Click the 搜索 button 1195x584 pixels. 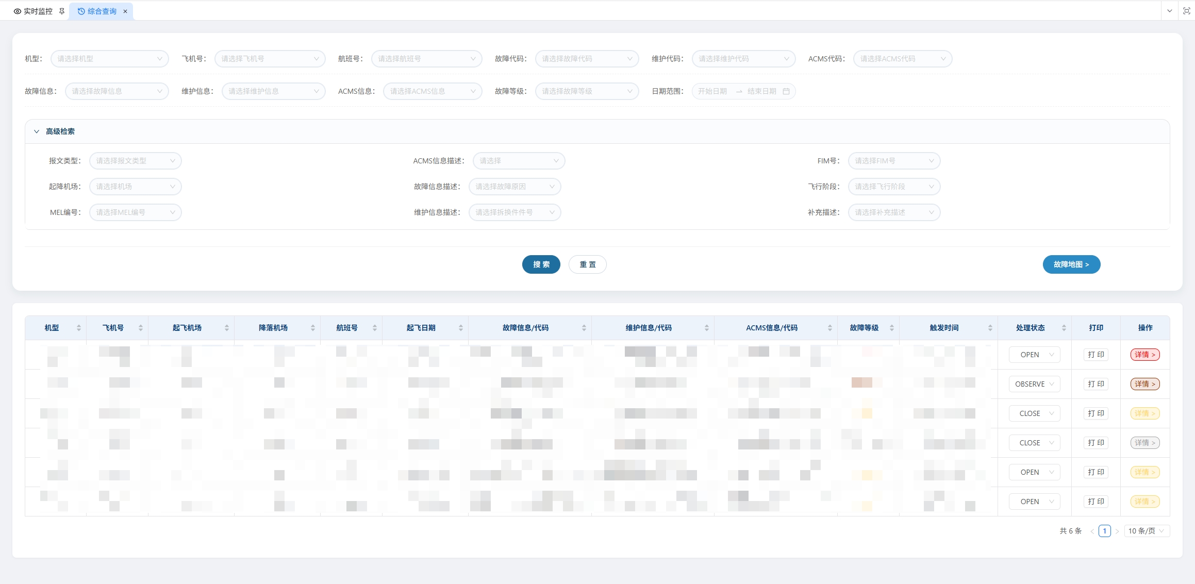[541, 264]
